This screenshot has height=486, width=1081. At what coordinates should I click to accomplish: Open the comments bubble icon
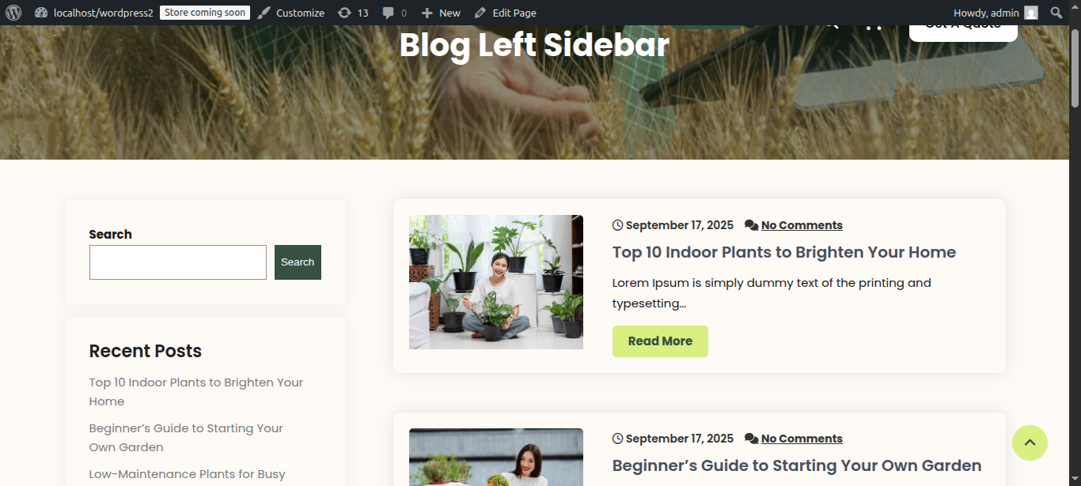389,13
